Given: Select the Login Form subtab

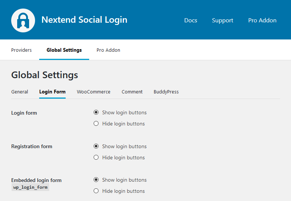Looking at the screenshot, I should point(52,92).
